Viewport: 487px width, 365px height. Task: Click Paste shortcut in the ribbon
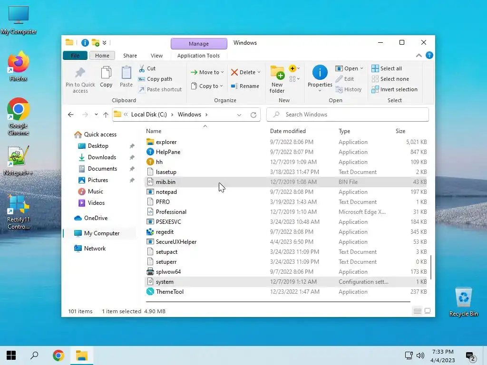point(160,89)
